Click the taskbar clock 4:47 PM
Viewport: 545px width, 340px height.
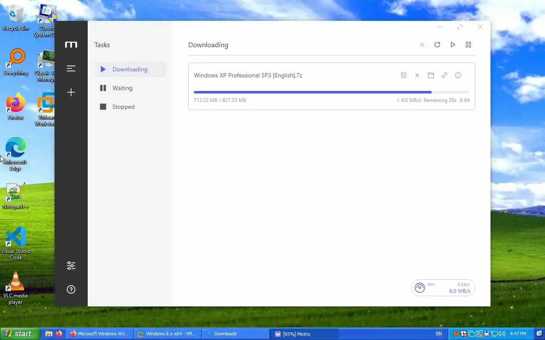pos(518,334)
